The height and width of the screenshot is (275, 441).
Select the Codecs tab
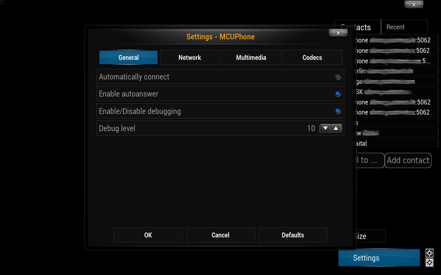point(312,57)
